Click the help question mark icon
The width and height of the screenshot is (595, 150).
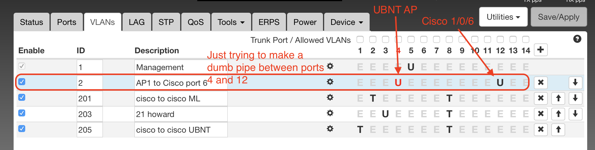(577, 39)
